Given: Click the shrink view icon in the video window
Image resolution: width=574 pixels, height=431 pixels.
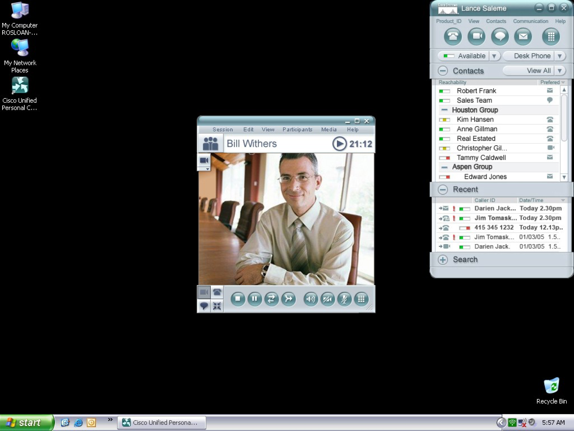Looking at the screenshot, I should (217, 306).
